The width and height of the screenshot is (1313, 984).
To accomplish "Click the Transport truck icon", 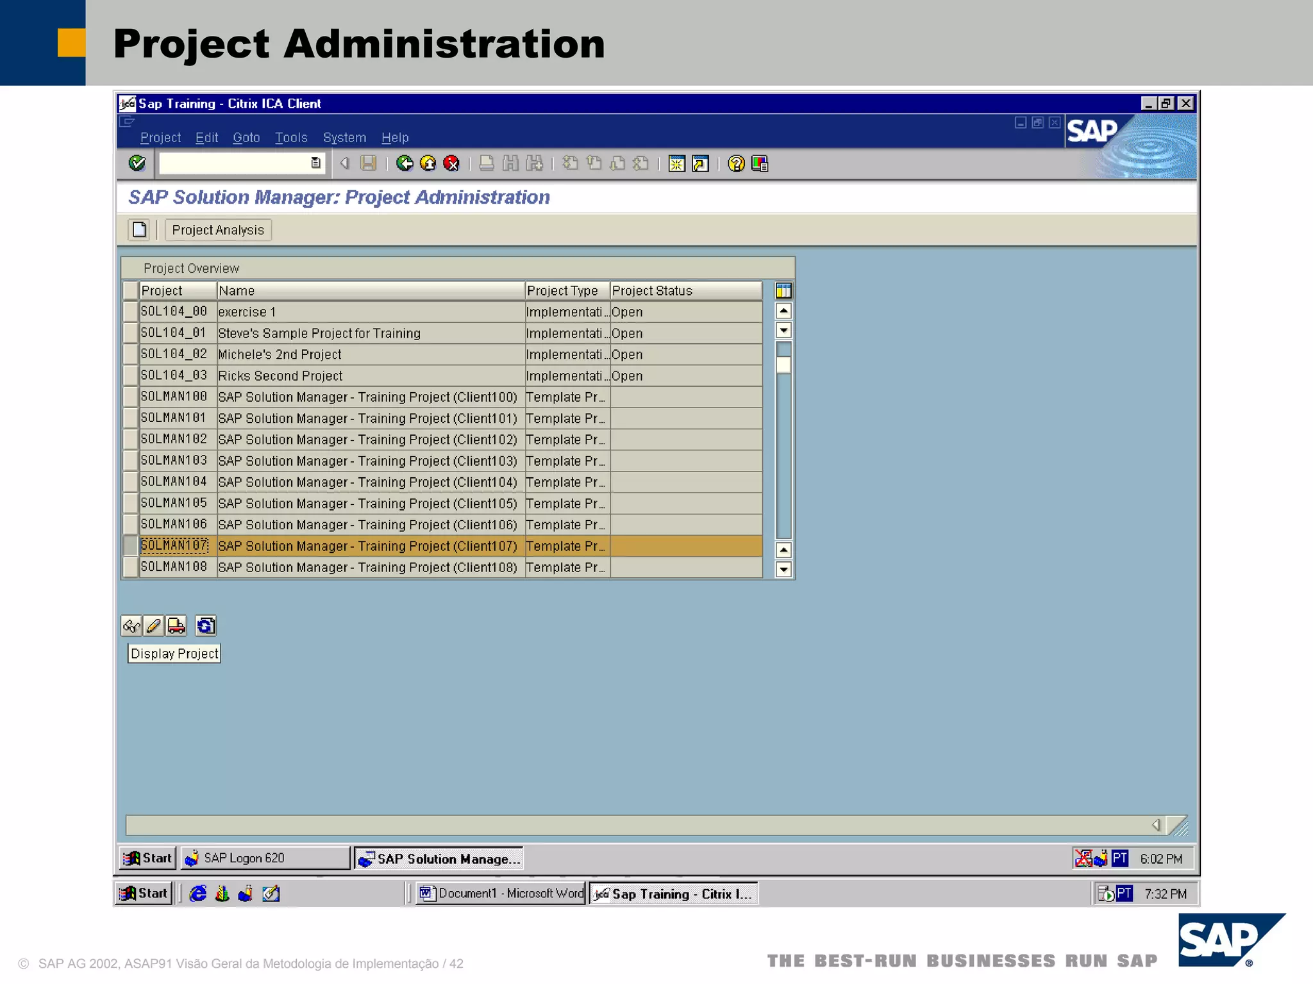I will click(176, 625).
